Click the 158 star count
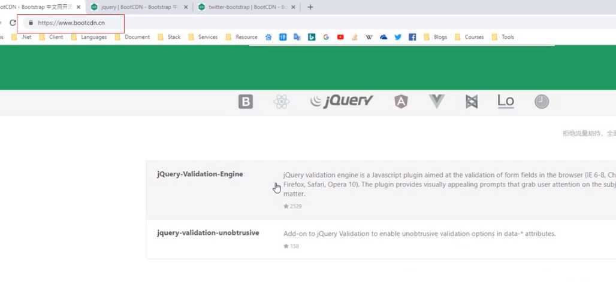Screen dimensions: 616x282 coord(291,246)
